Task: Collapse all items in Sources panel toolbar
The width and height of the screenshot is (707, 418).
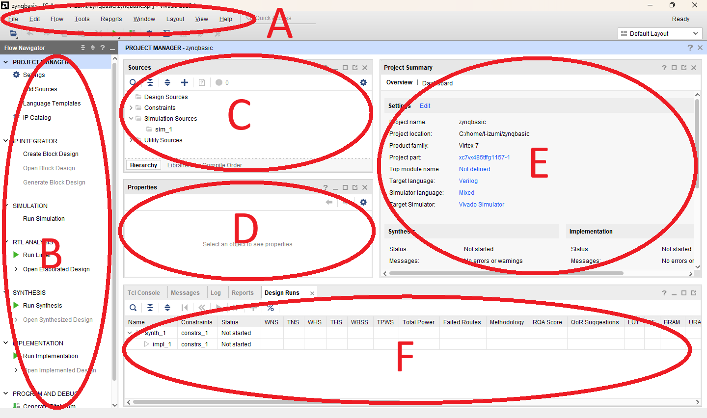Action: pyautogui.click(x=150, y=82)
